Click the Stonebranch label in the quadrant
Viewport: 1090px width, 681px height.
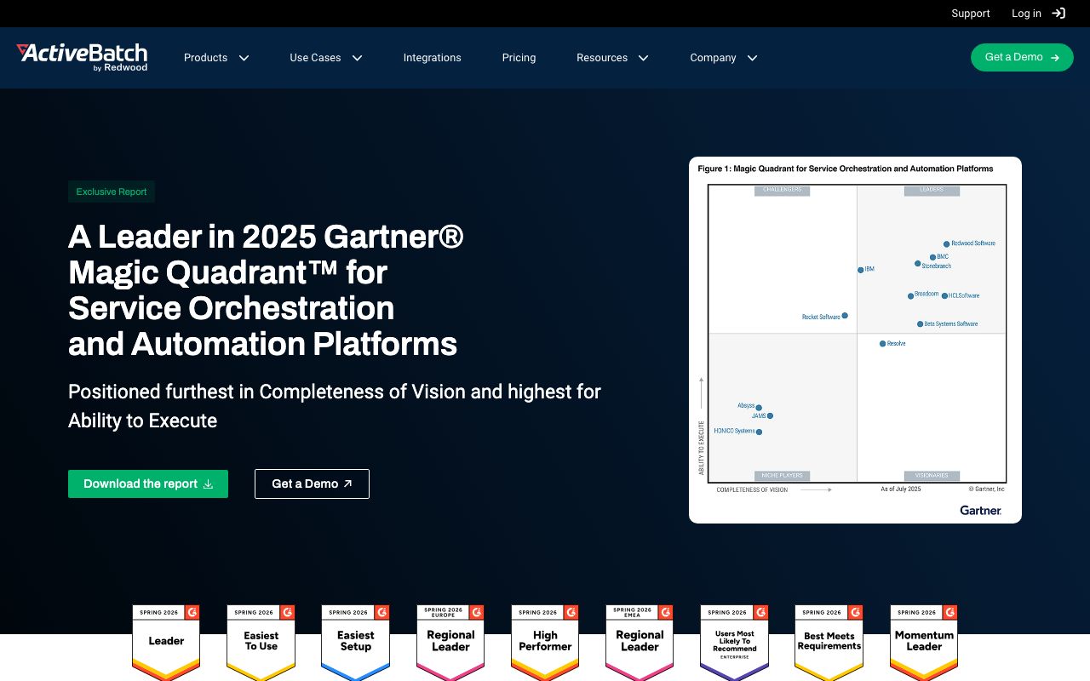click(937, 266)
